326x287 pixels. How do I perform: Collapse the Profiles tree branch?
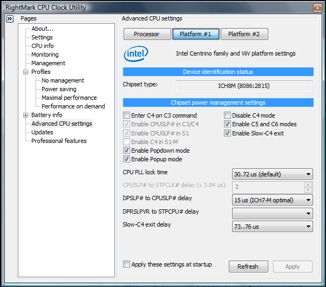coord(25,72)
